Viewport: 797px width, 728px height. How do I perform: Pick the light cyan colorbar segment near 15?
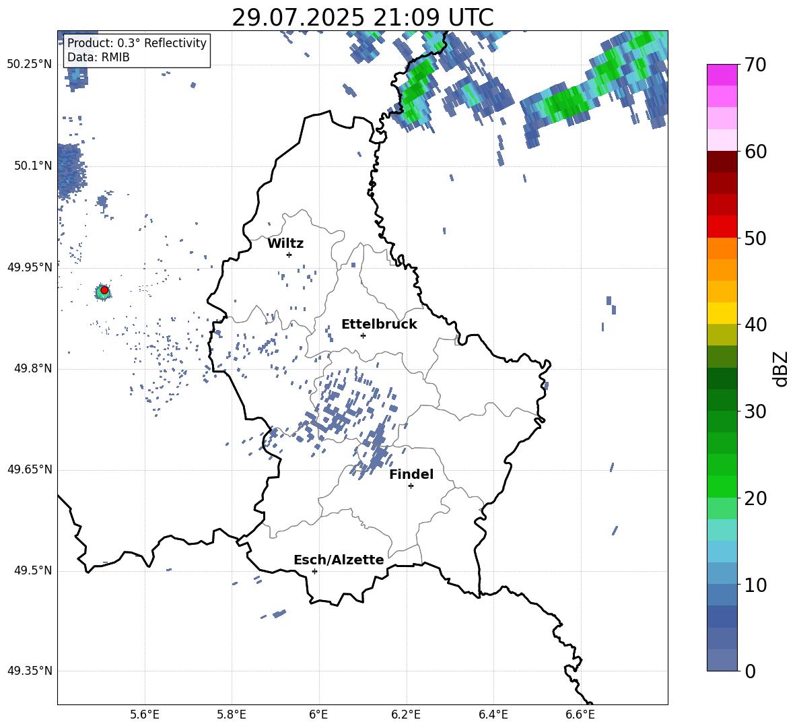722,530
